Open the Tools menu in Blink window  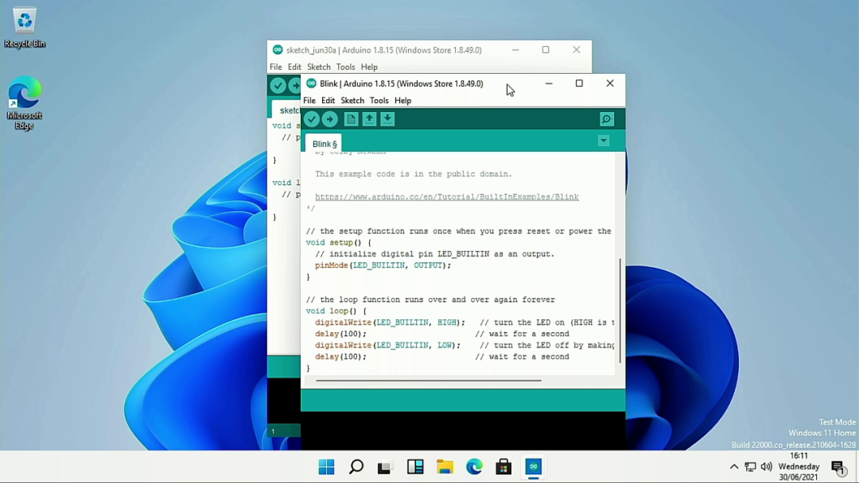click(379, 101)
